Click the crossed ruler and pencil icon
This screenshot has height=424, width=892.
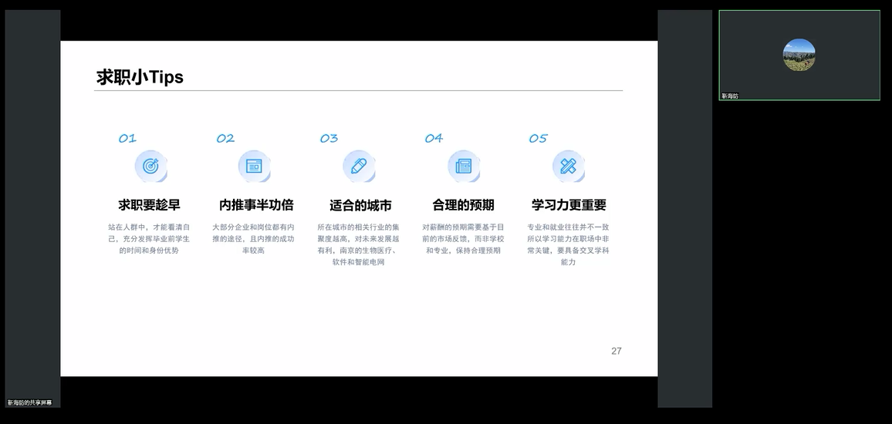pyautogui.click(x=568, y=165)
